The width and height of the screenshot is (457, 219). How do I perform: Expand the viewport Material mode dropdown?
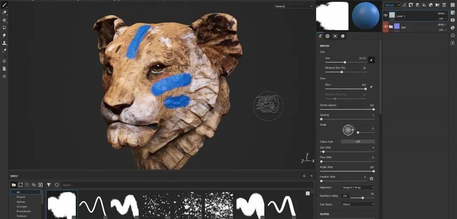pyautogui.click(x=294, y=6)
